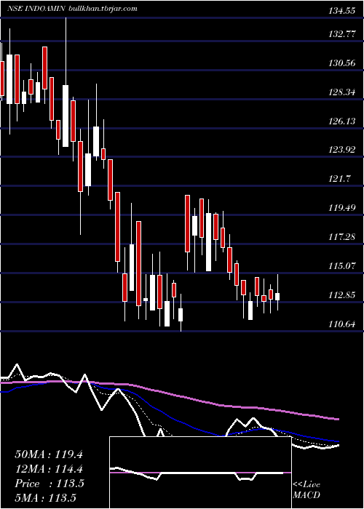This screenshot has width=364, height=509.
Task: Click the 126.13 price axis label
Action: pos(342,121)
